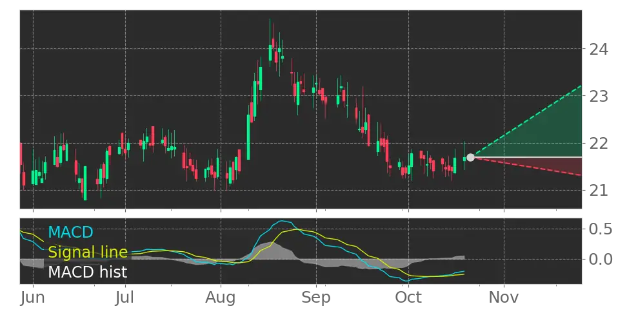This screenshot has width=627, height=313.
Task: Click the Sep month label
Action: [316, 298]
